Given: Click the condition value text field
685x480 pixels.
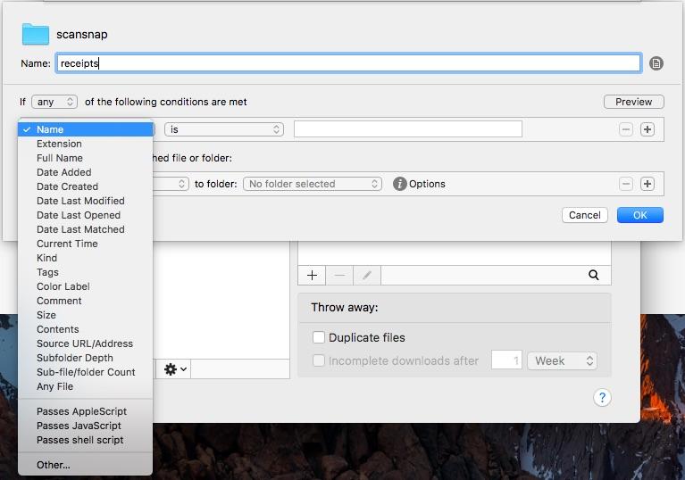Looking at the screenshot, I should pyautogui.click(x=407, y=129).
